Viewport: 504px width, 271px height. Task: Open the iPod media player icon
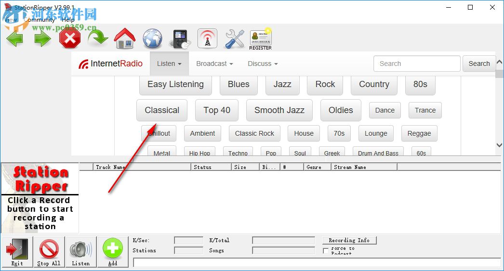click(181, 39)
